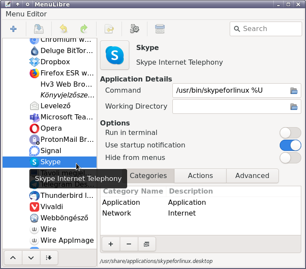The image size is (306, 269).
Task: Browse for Command using folder icon
Action: [294, 91]
